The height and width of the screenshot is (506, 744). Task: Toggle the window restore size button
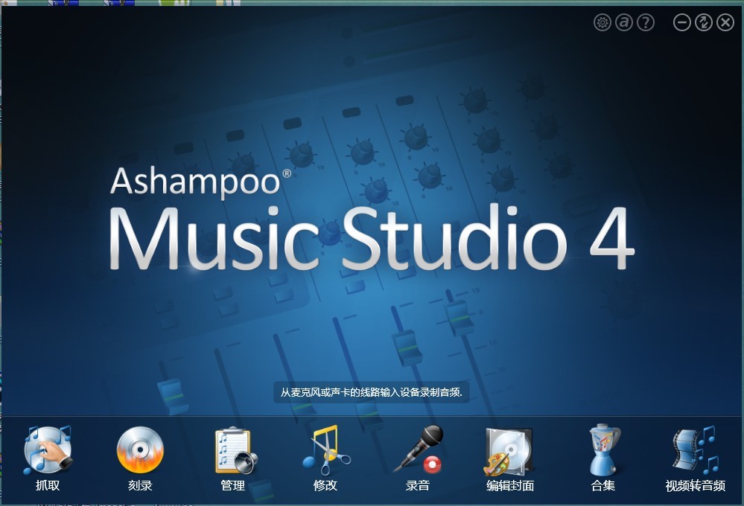tap(704, 22)
